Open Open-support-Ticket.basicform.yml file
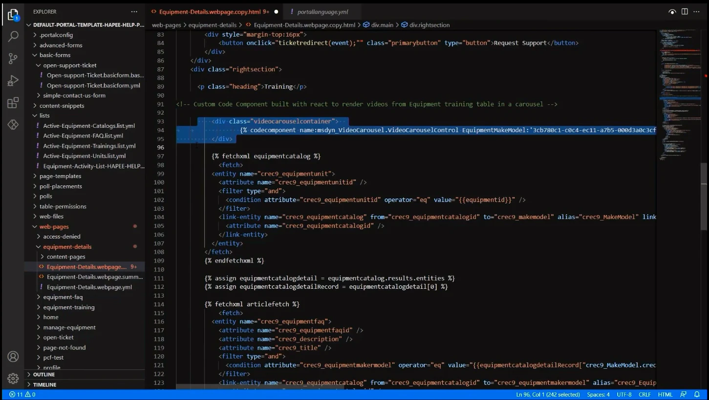This screenshot has height=400, width=709. click(x=93, y=85)
